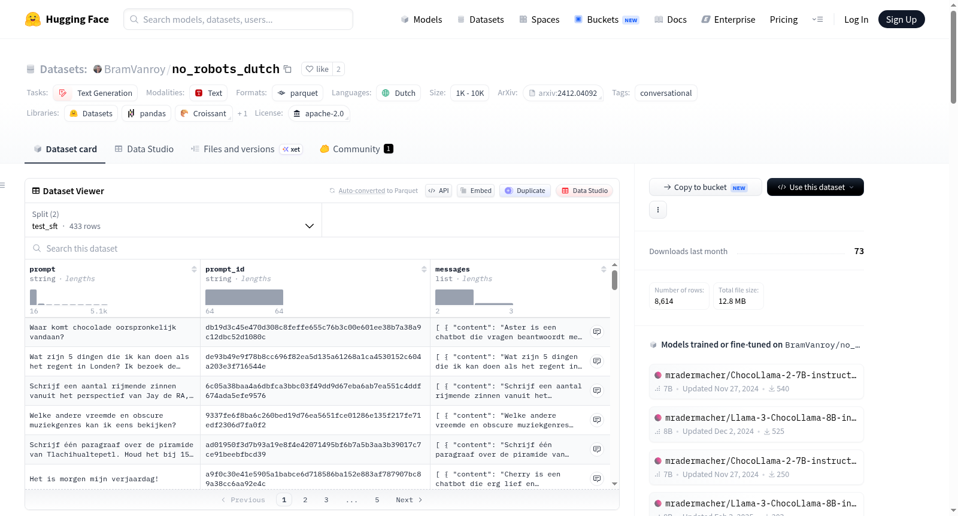This screenshot has width=958, height=516.
Task: Click Next page in the viewer
Action: point(409,500)
